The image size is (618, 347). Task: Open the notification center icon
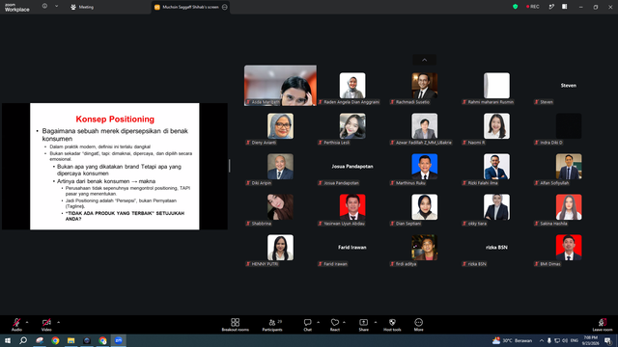click(608, 340)
